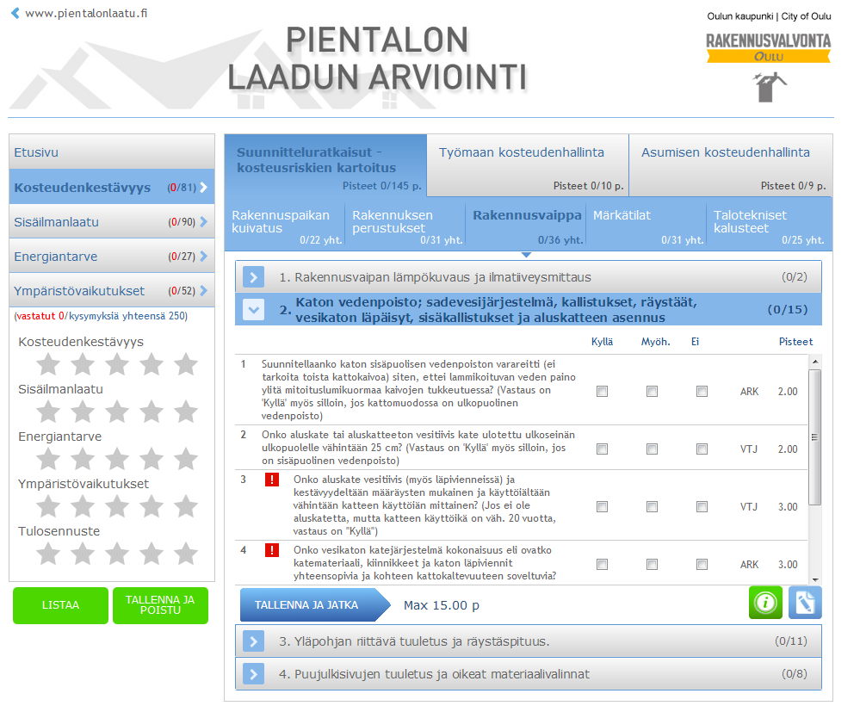Click the green LISTAA button

click(x=60, y=605)
